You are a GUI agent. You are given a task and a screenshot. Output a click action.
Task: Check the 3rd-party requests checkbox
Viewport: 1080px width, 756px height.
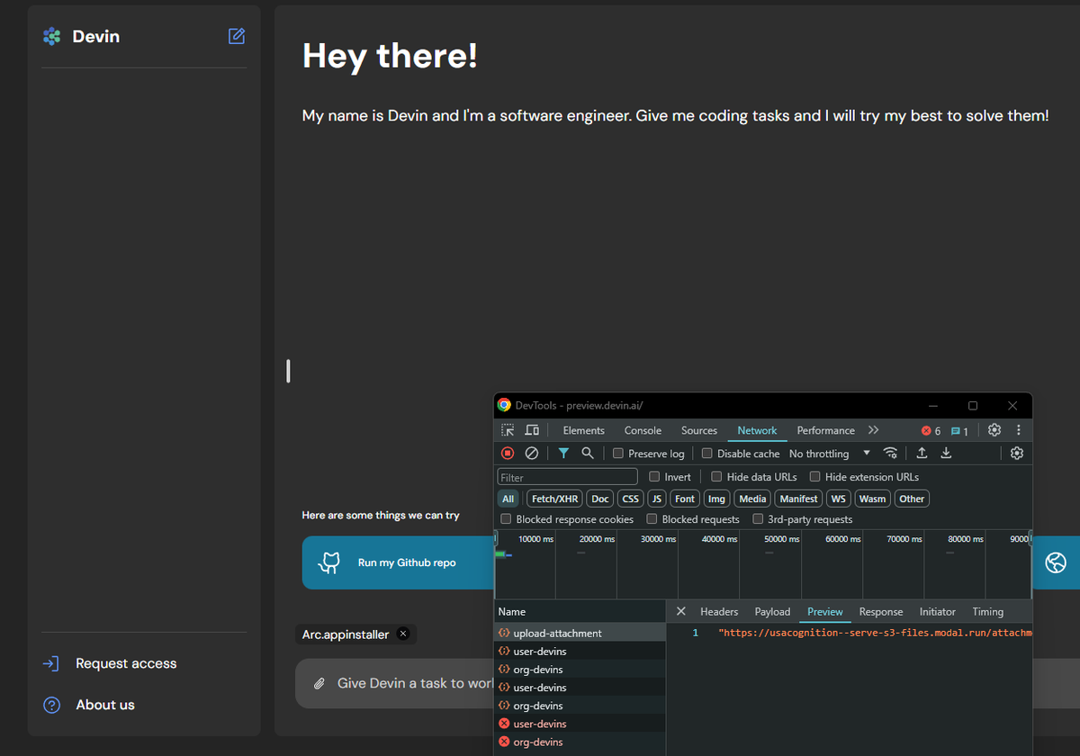click(759, 519)
